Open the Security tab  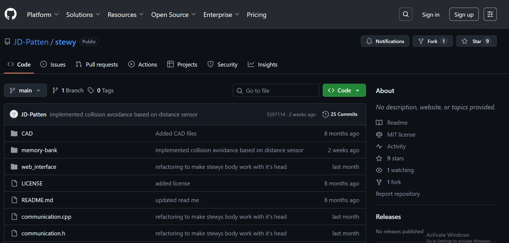pos(222,64)
